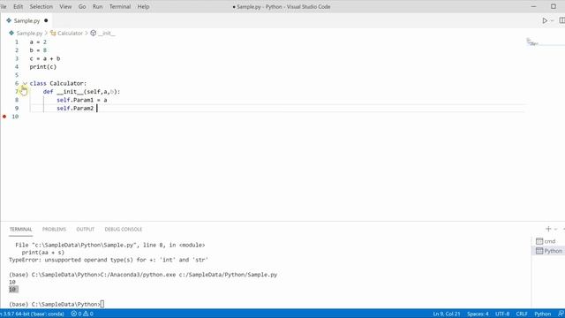Click the class icon beside Calculator breadcrumb

[53, 34]
